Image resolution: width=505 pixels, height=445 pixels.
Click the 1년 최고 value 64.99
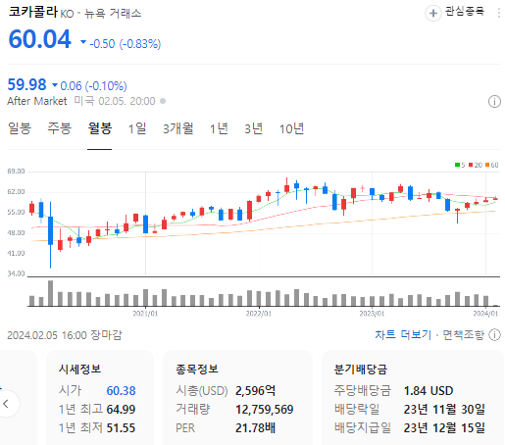tap(121, 410)
